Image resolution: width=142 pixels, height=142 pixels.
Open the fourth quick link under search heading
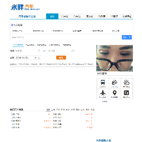point(77,31)
